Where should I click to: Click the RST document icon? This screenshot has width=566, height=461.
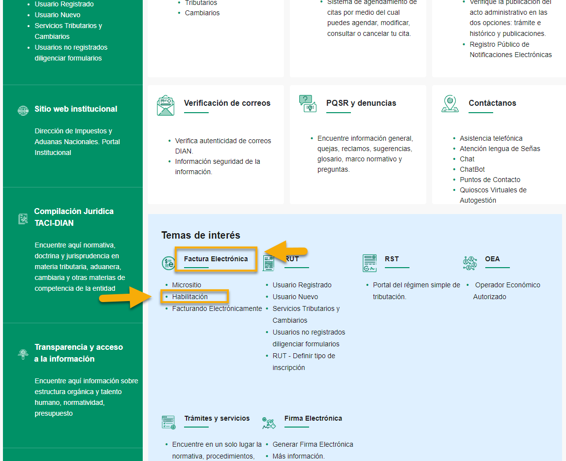tap(369, 263)
